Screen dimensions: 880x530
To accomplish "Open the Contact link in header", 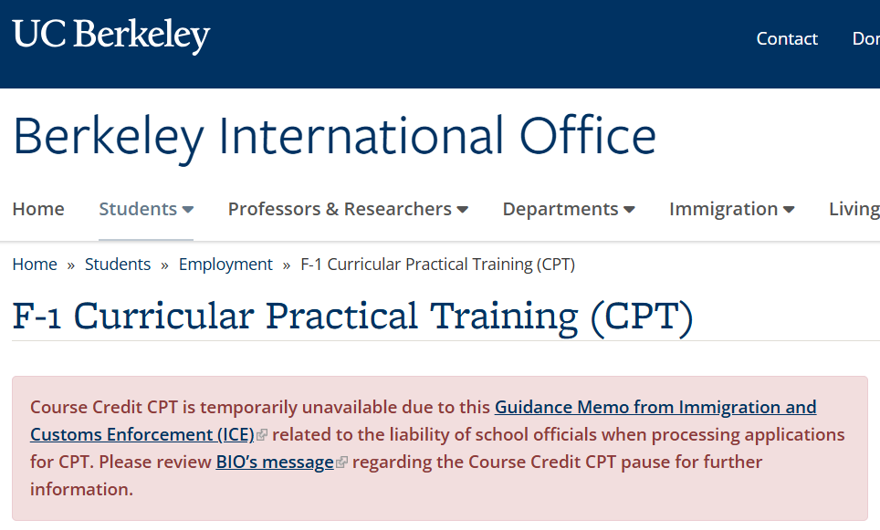I will (787, 38).
